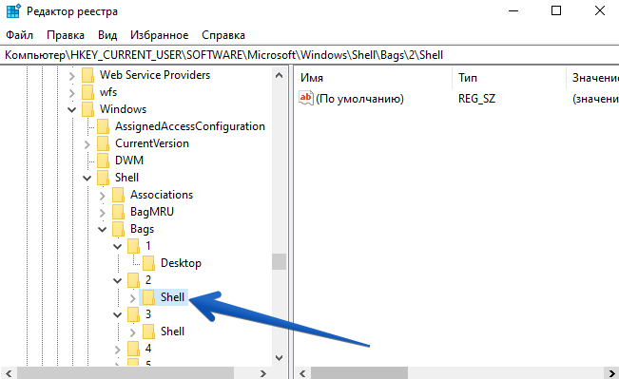Expand the Web Service Providers key
The height and width of the screenshot is (379, 619).
click(72, 75)
